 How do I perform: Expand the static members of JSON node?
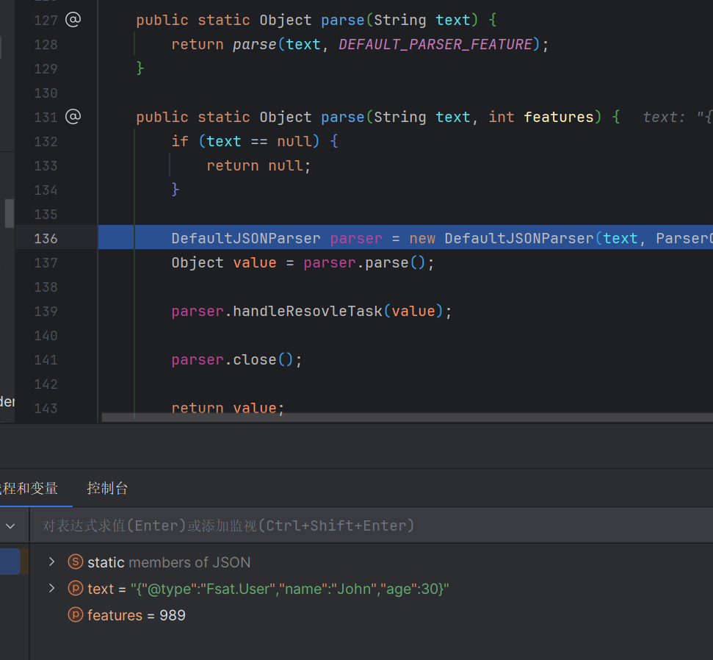point(51,562)
